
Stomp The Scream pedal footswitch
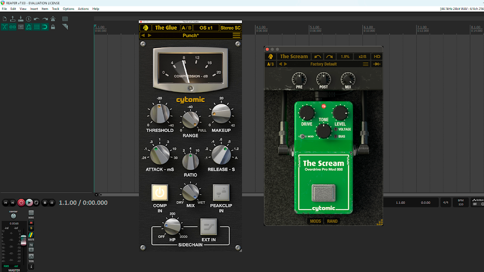tap(323, 193)
